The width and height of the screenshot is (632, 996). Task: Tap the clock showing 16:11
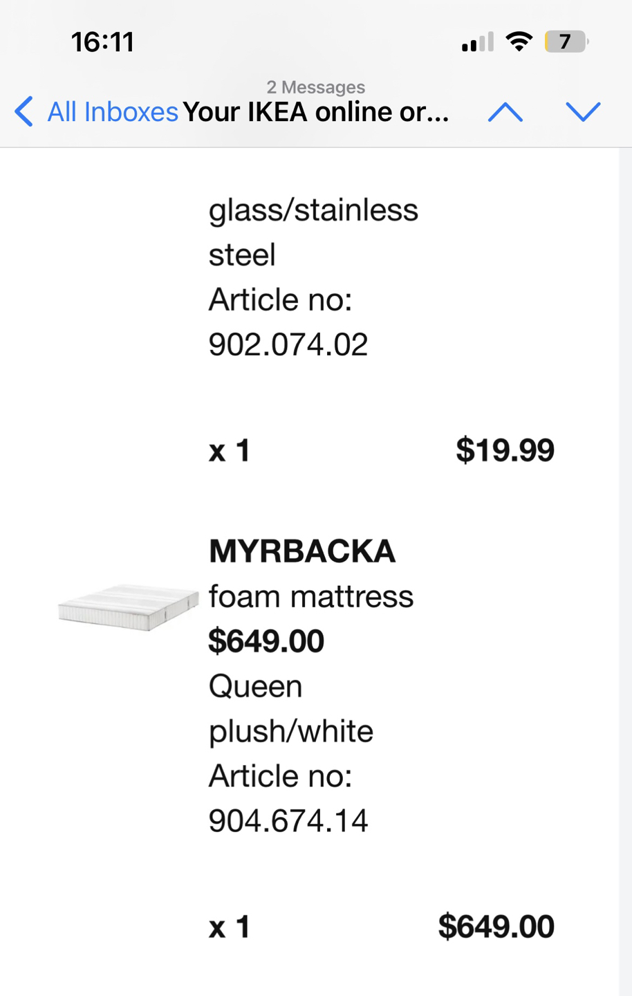coord(104,41)
